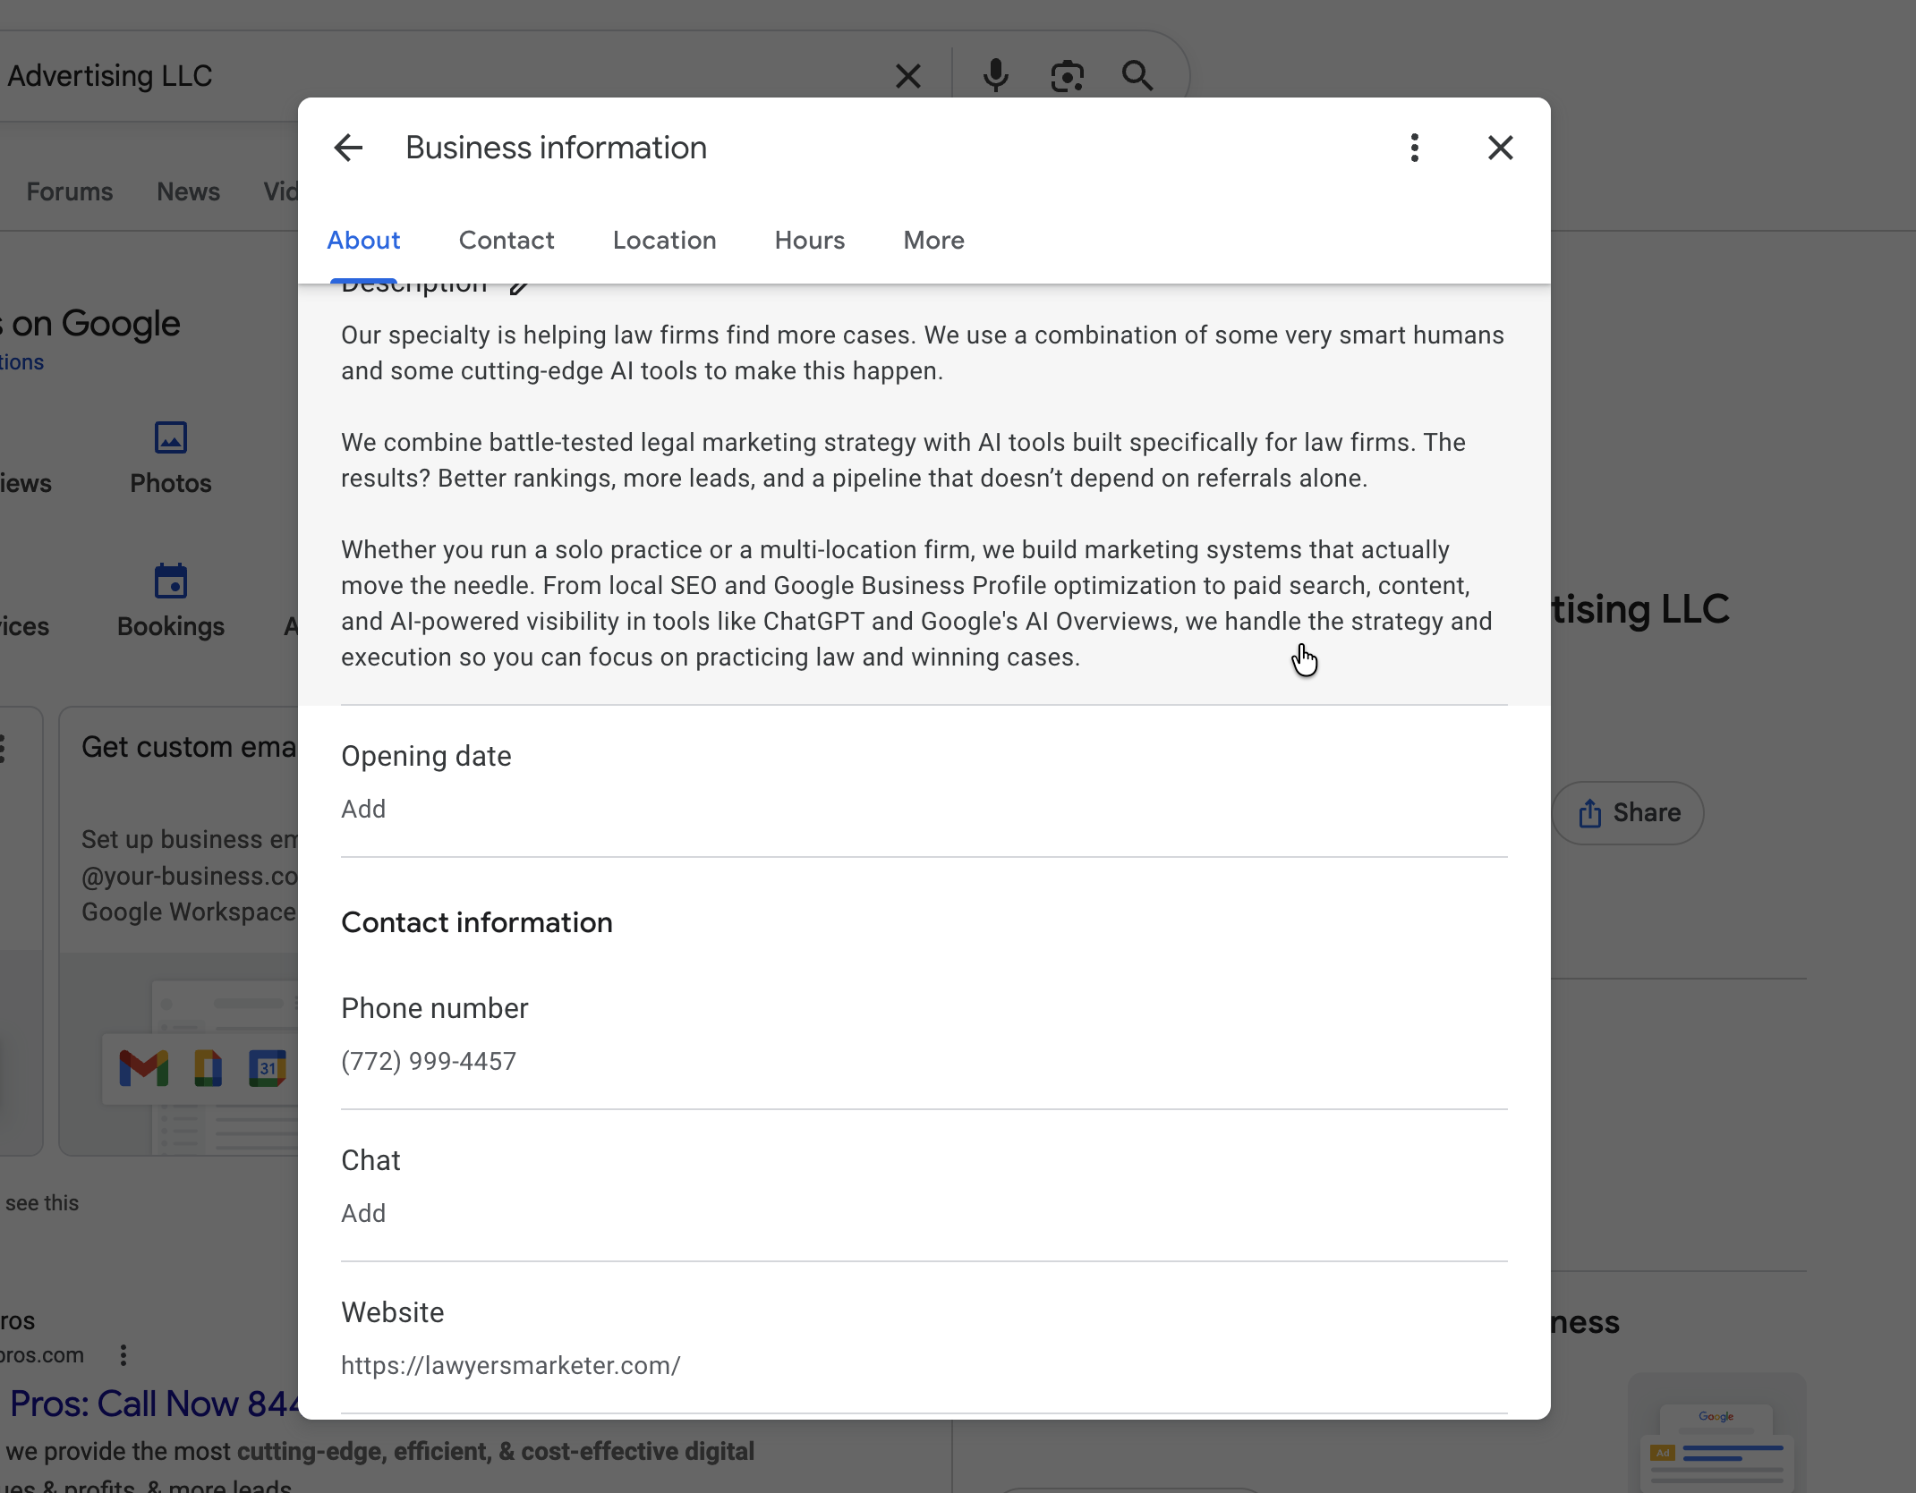The image size is (1916, 1493).
Task: Edit the website https://lawyersmarketer.com/
Action: (510, 1365)
